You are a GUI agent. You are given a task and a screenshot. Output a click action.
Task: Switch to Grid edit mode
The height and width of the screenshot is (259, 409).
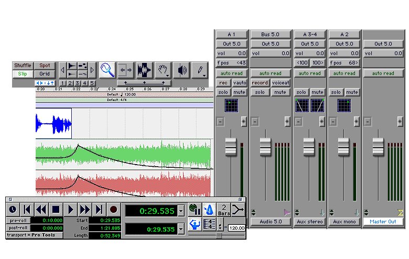(45, 74)
